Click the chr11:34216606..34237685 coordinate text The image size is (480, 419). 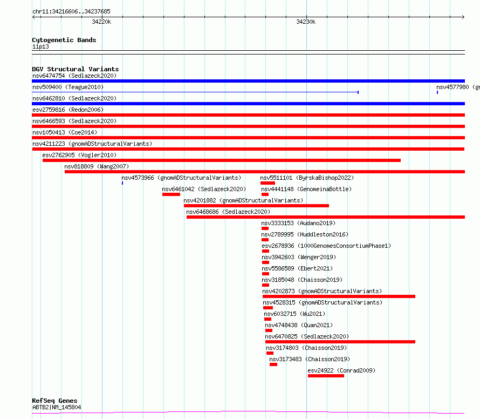tap(71, 12)
